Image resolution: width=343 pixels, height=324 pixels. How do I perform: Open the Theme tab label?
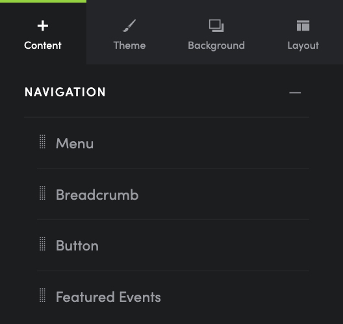[x=129, y=46]
